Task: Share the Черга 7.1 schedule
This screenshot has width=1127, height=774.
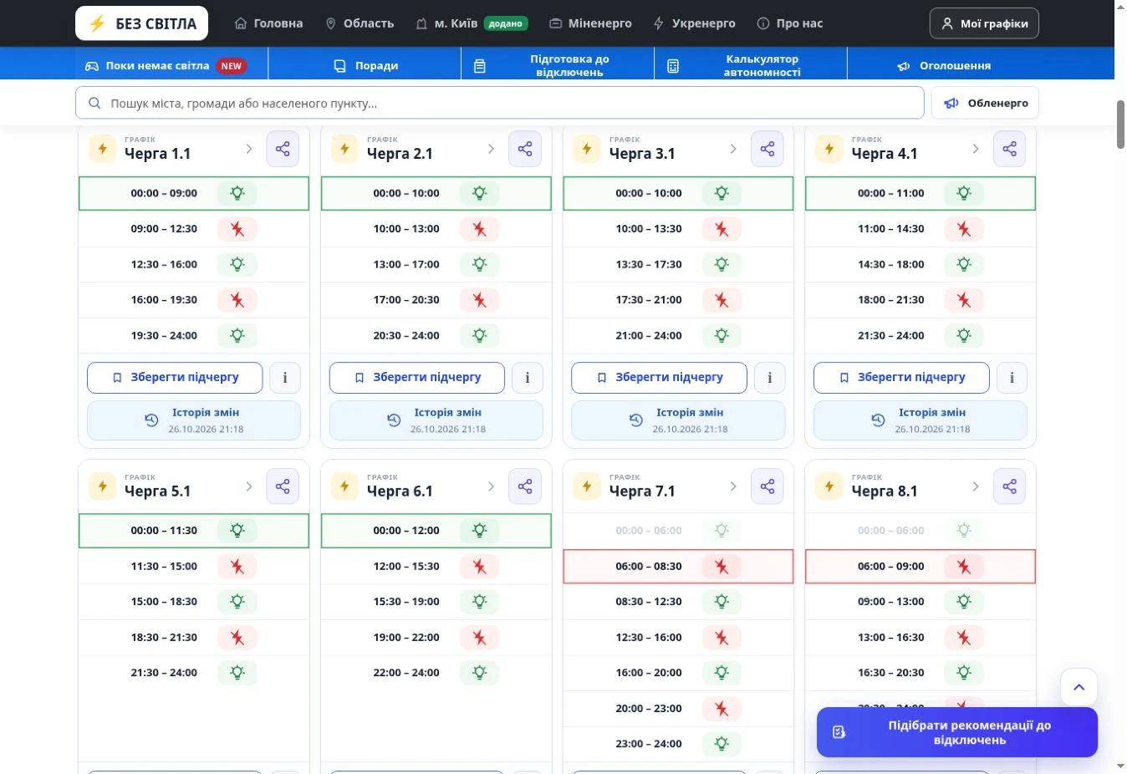Action: coord(767,486)
